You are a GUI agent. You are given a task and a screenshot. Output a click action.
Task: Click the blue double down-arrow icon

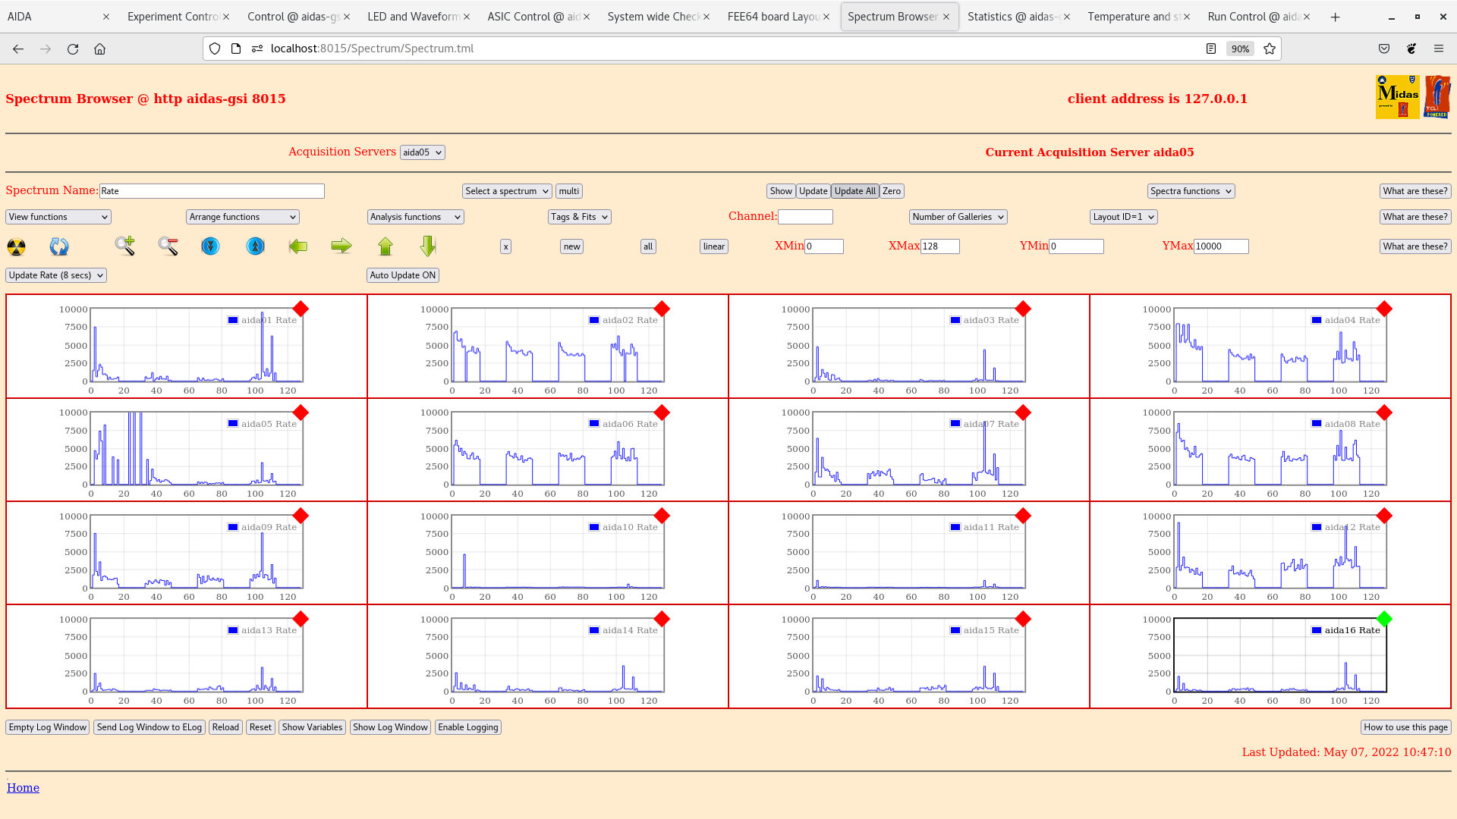[x=210, y=246]
